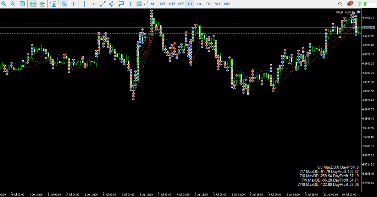Switch to H4 timeframe

point(199,4)
